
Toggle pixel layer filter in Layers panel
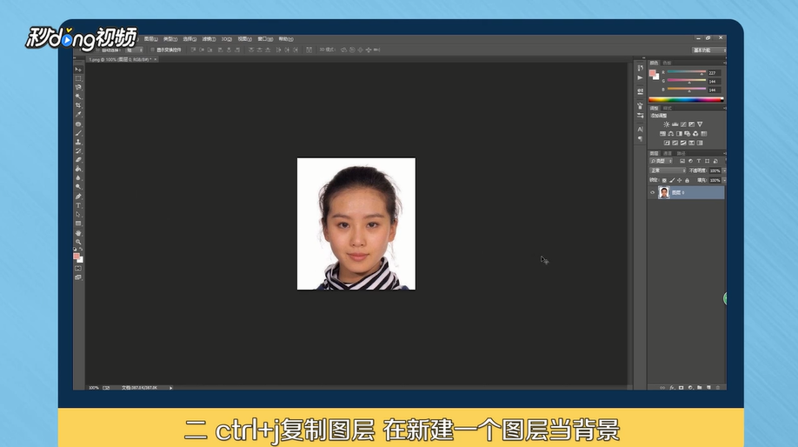pos(682,161)
